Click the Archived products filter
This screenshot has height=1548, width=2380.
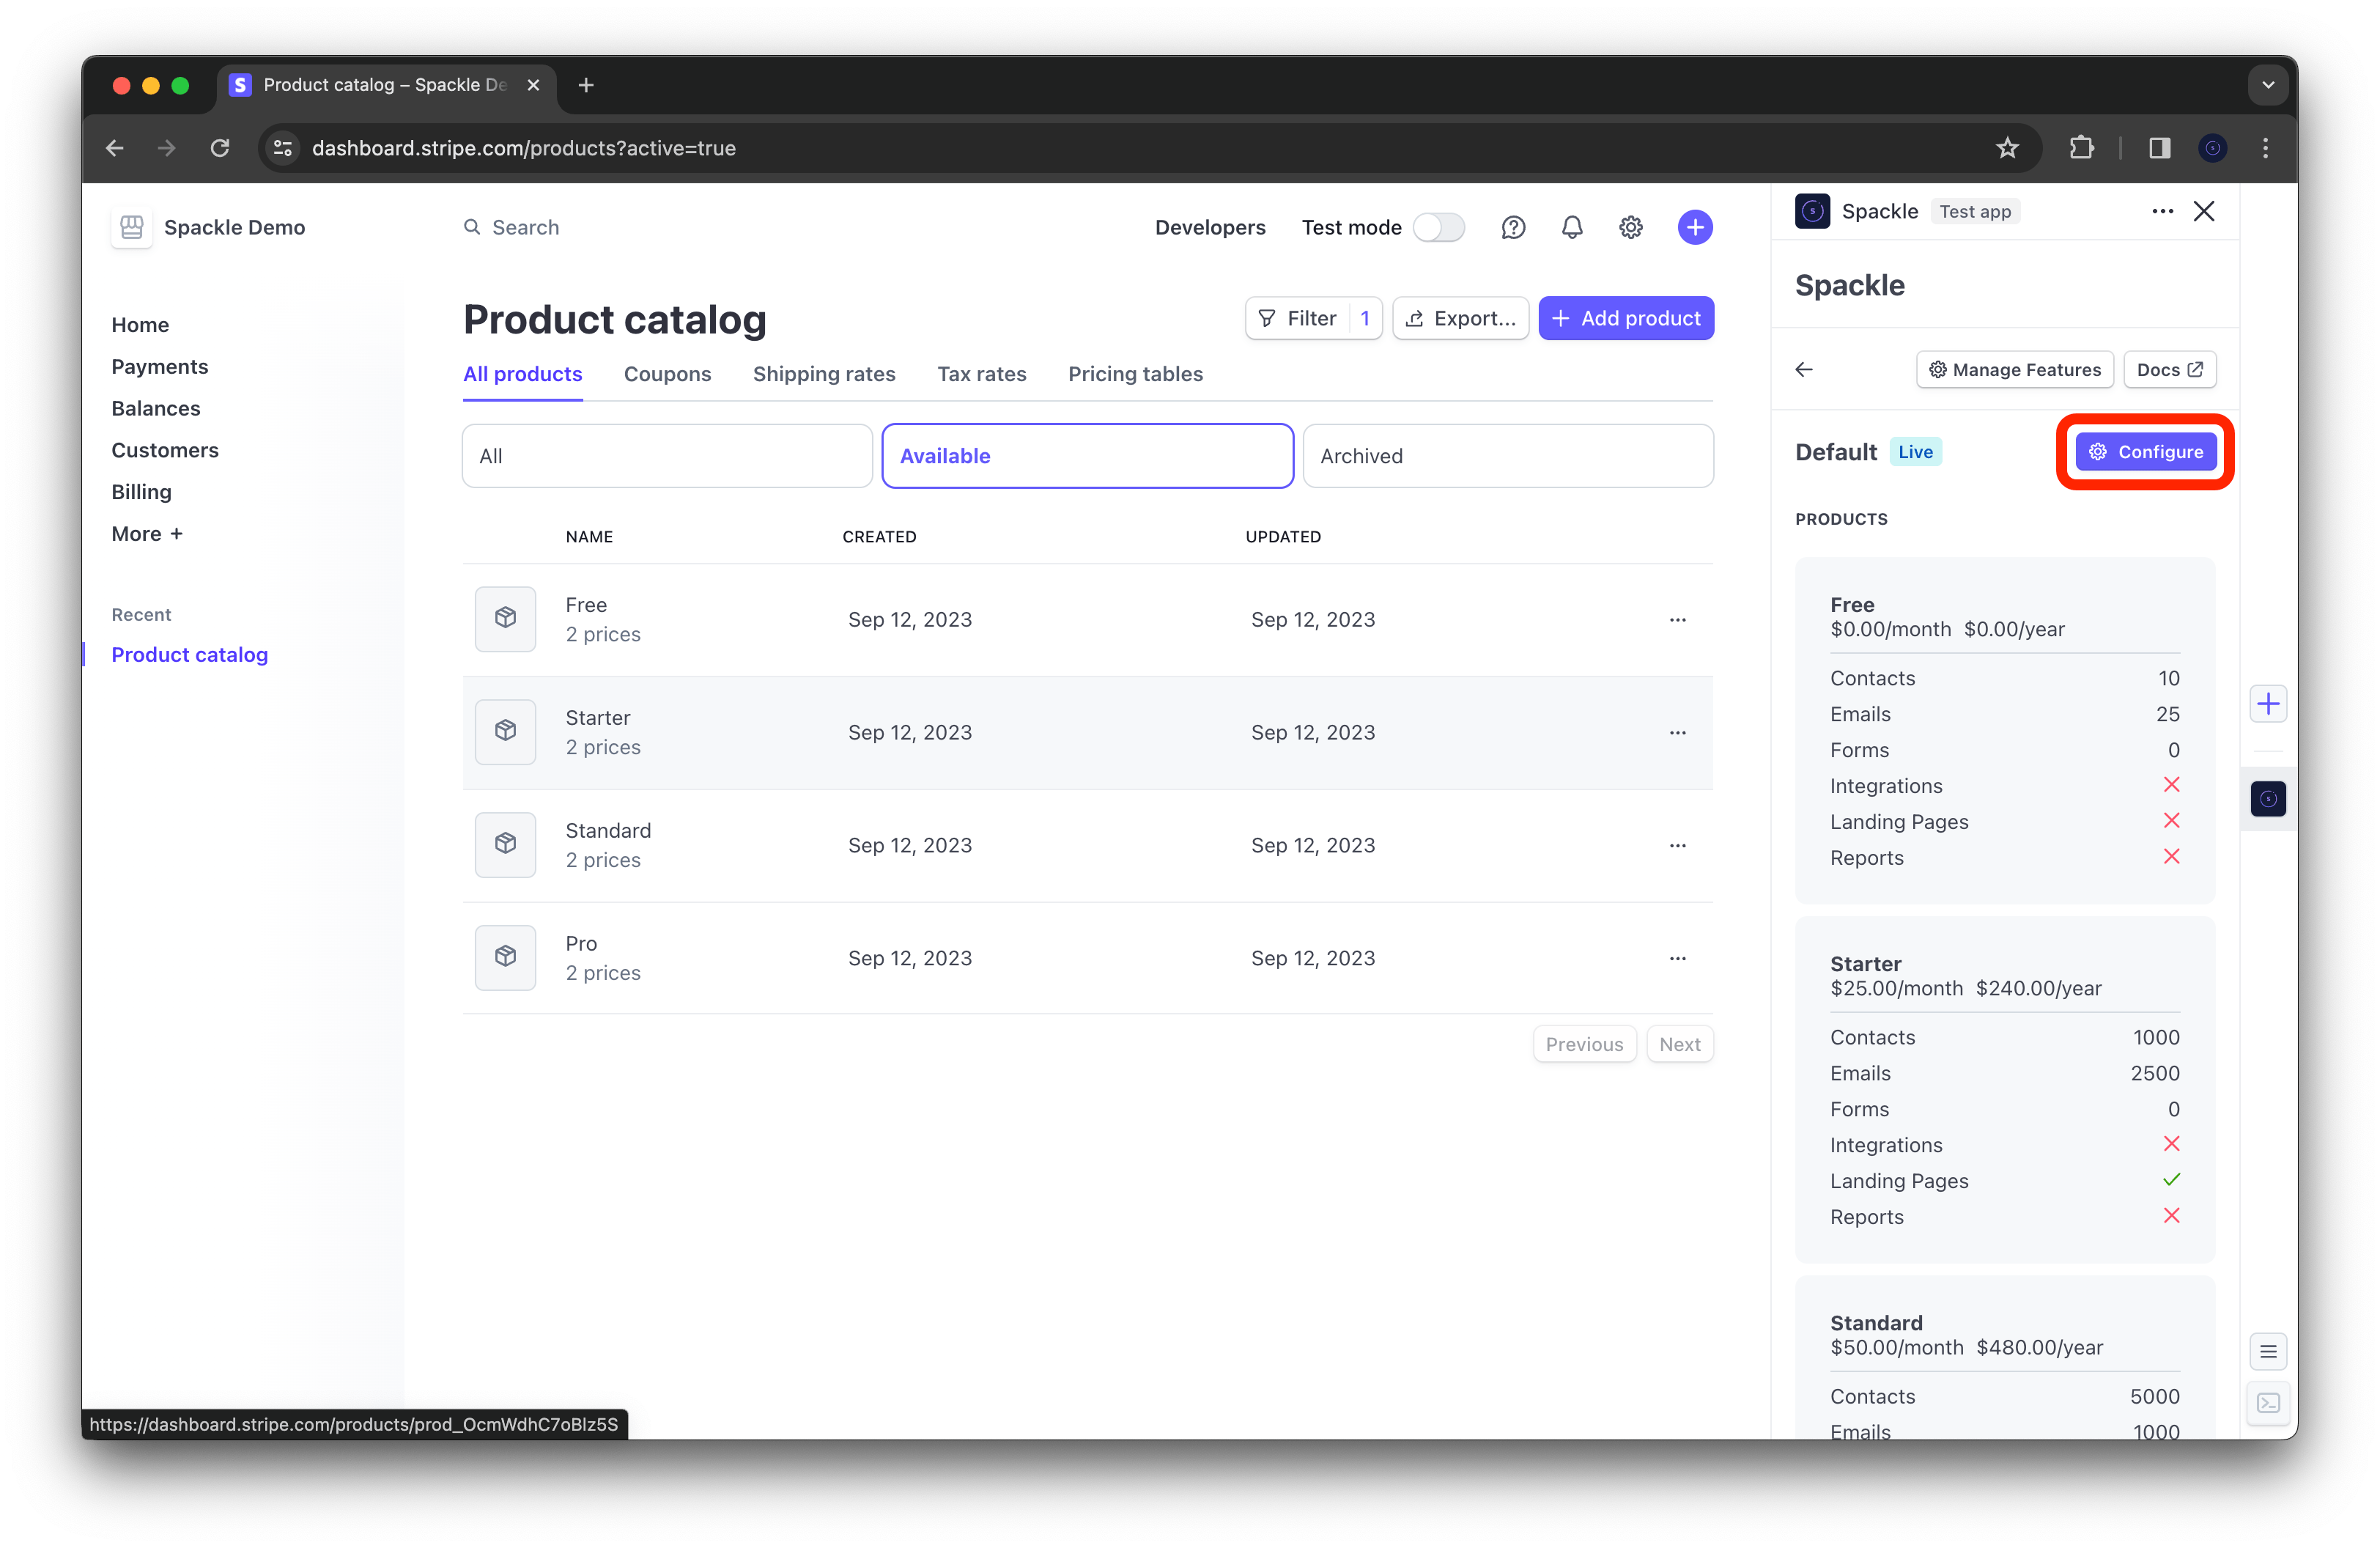tap(1504, 454)
